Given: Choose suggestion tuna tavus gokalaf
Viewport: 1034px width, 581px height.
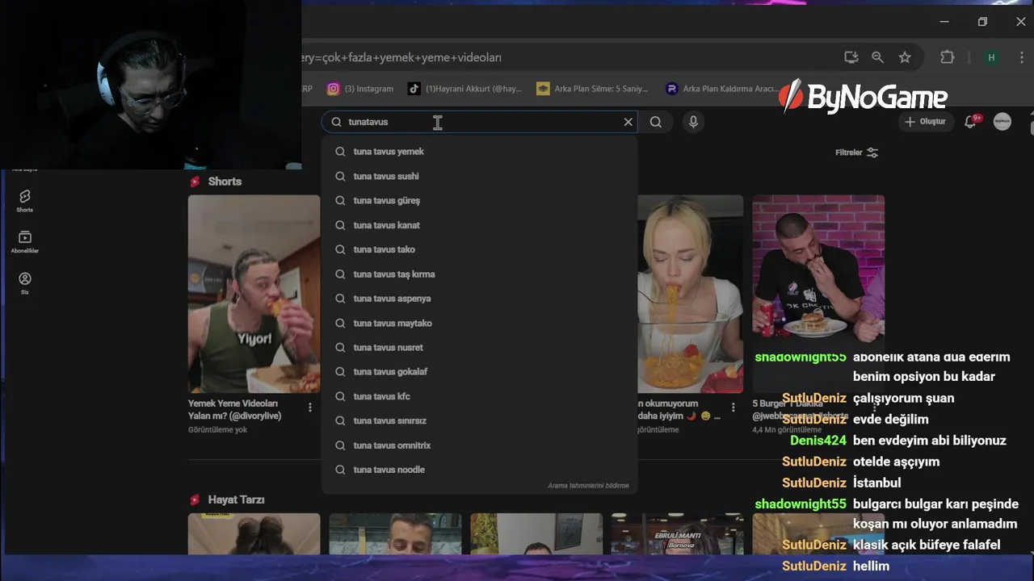Looking at the screenshot, I should click(479, 371).
